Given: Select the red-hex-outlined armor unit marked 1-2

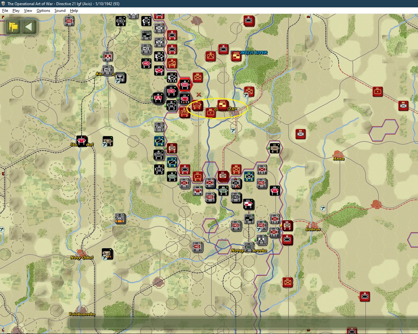Looking at the screenshot, I should (x=185, y=84).
